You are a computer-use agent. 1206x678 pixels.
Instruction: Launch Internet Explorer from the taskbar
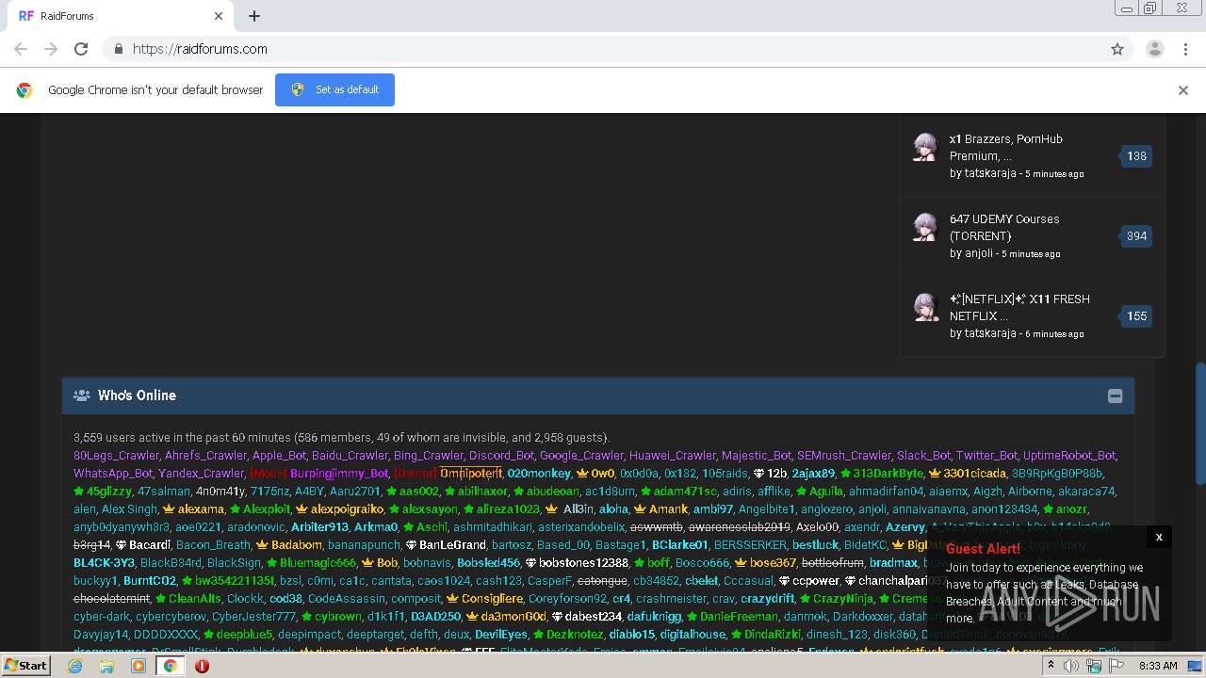(x=74, y=666)
